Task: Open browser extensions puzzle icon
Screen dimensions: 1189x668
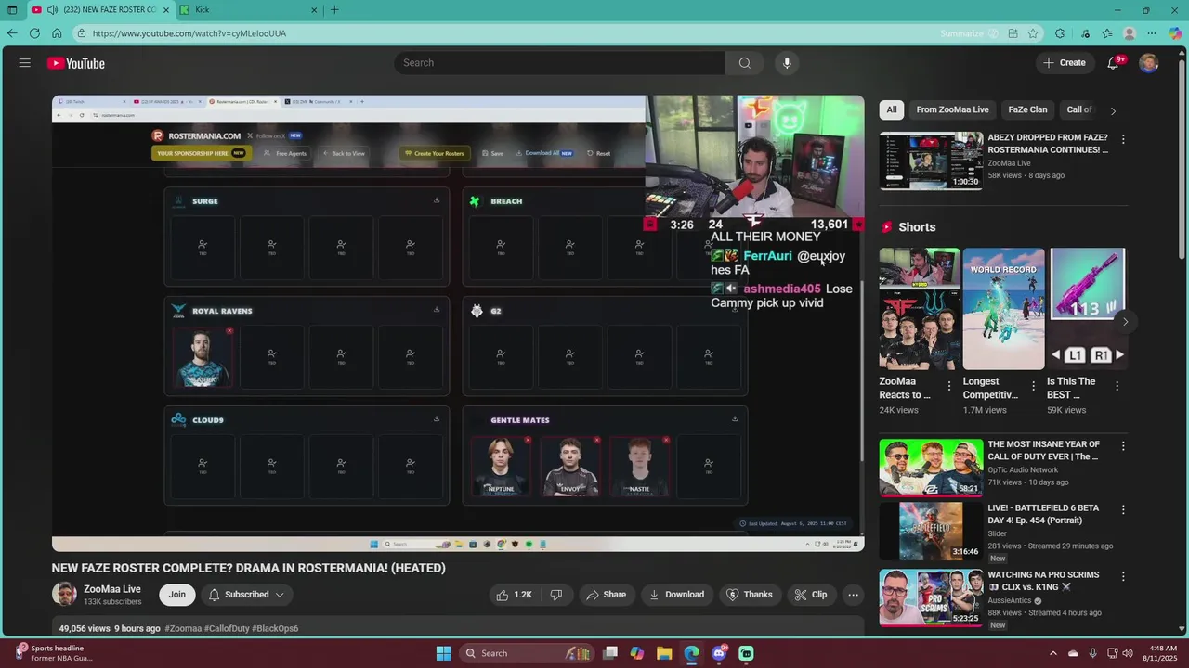Action: coord(1060,33)
